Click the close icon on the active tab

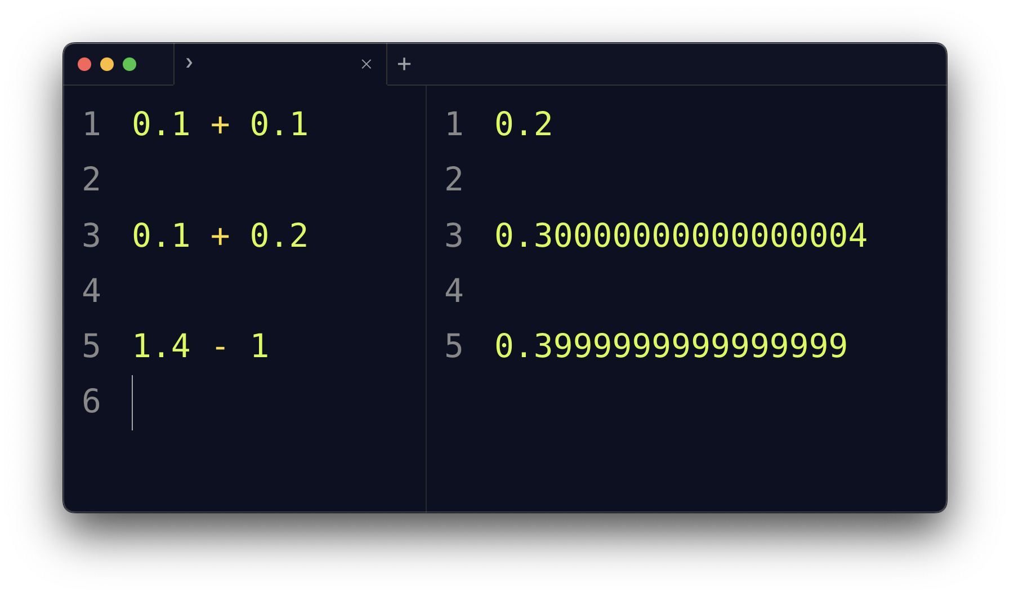366,64
